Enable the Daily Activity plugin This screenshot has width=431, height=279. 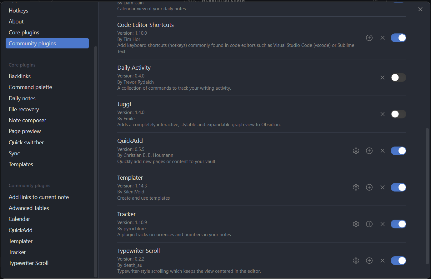[x=398, y=77]
